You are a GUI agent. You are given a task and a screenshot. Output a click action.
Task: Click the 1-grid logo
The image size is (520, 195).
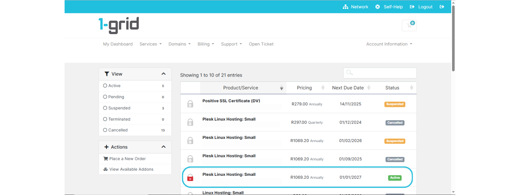click(x=119, y=25)
